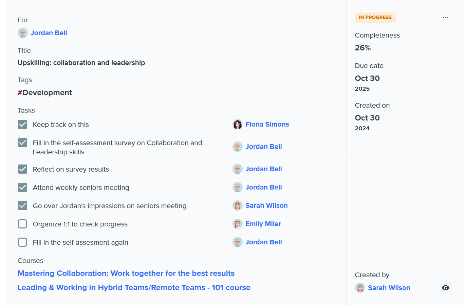Click the Jordan Bell name link under For
This screenshot has width=466, height=307.
[x=49, y=33]
